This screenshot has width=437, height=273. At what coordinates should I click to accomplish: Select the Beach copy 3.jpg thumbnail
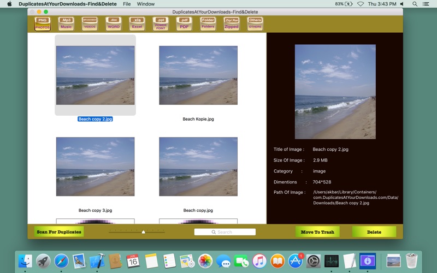[95, 167]
